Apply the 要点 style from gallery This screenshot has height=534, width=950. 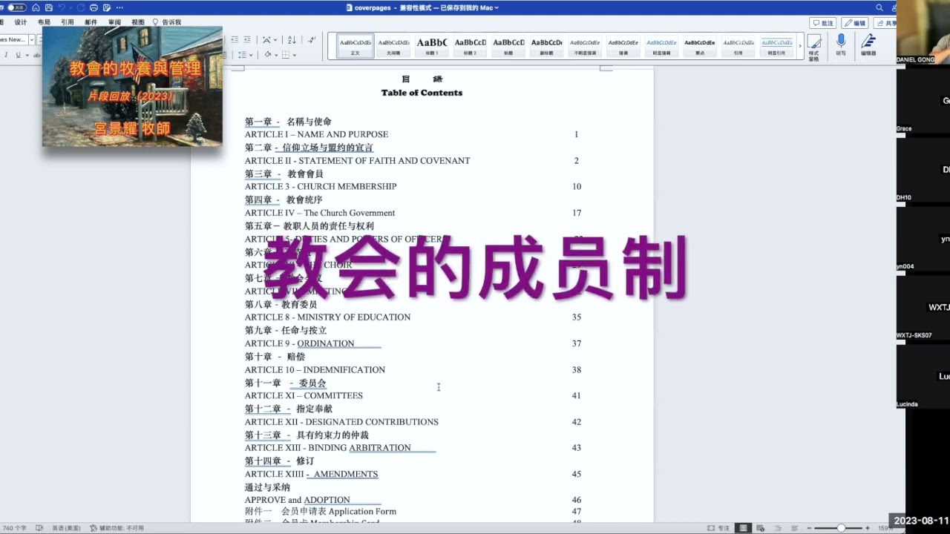pyautogui.click(x=700, y=46)
